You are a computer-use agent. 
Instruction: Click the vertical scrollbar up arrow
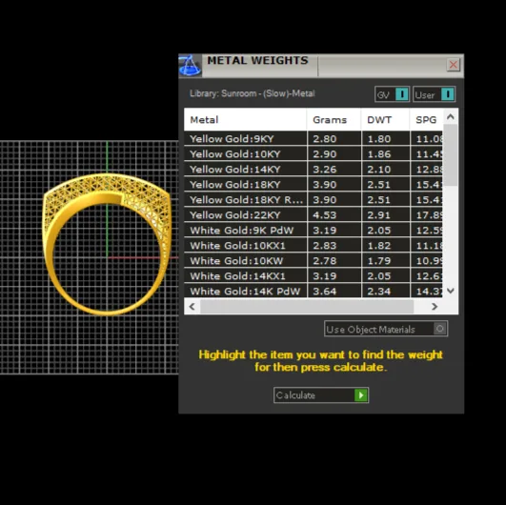(x=451, y=117)
